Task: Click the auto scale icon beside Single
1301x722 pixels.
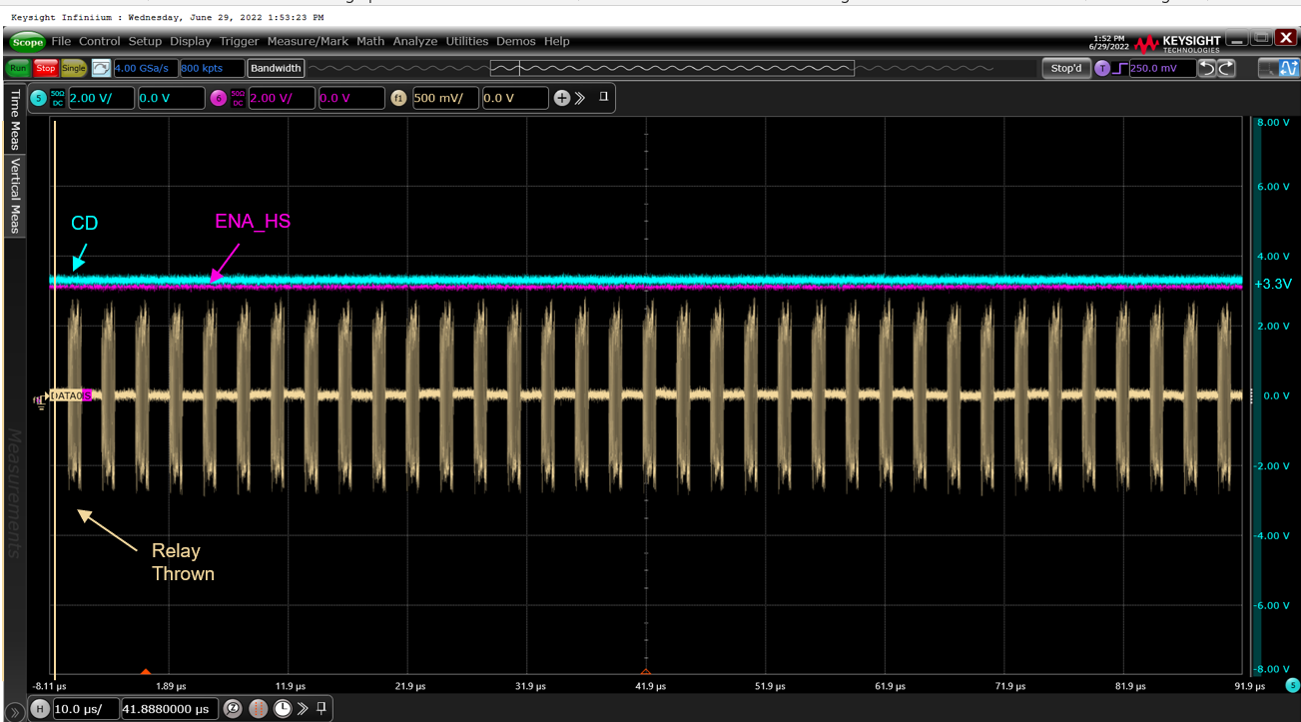Action: 101,69
